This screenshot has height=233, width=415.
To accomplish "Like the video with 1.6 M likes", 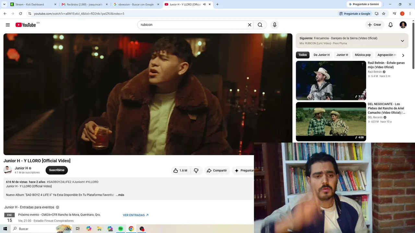I will (180, 171).
